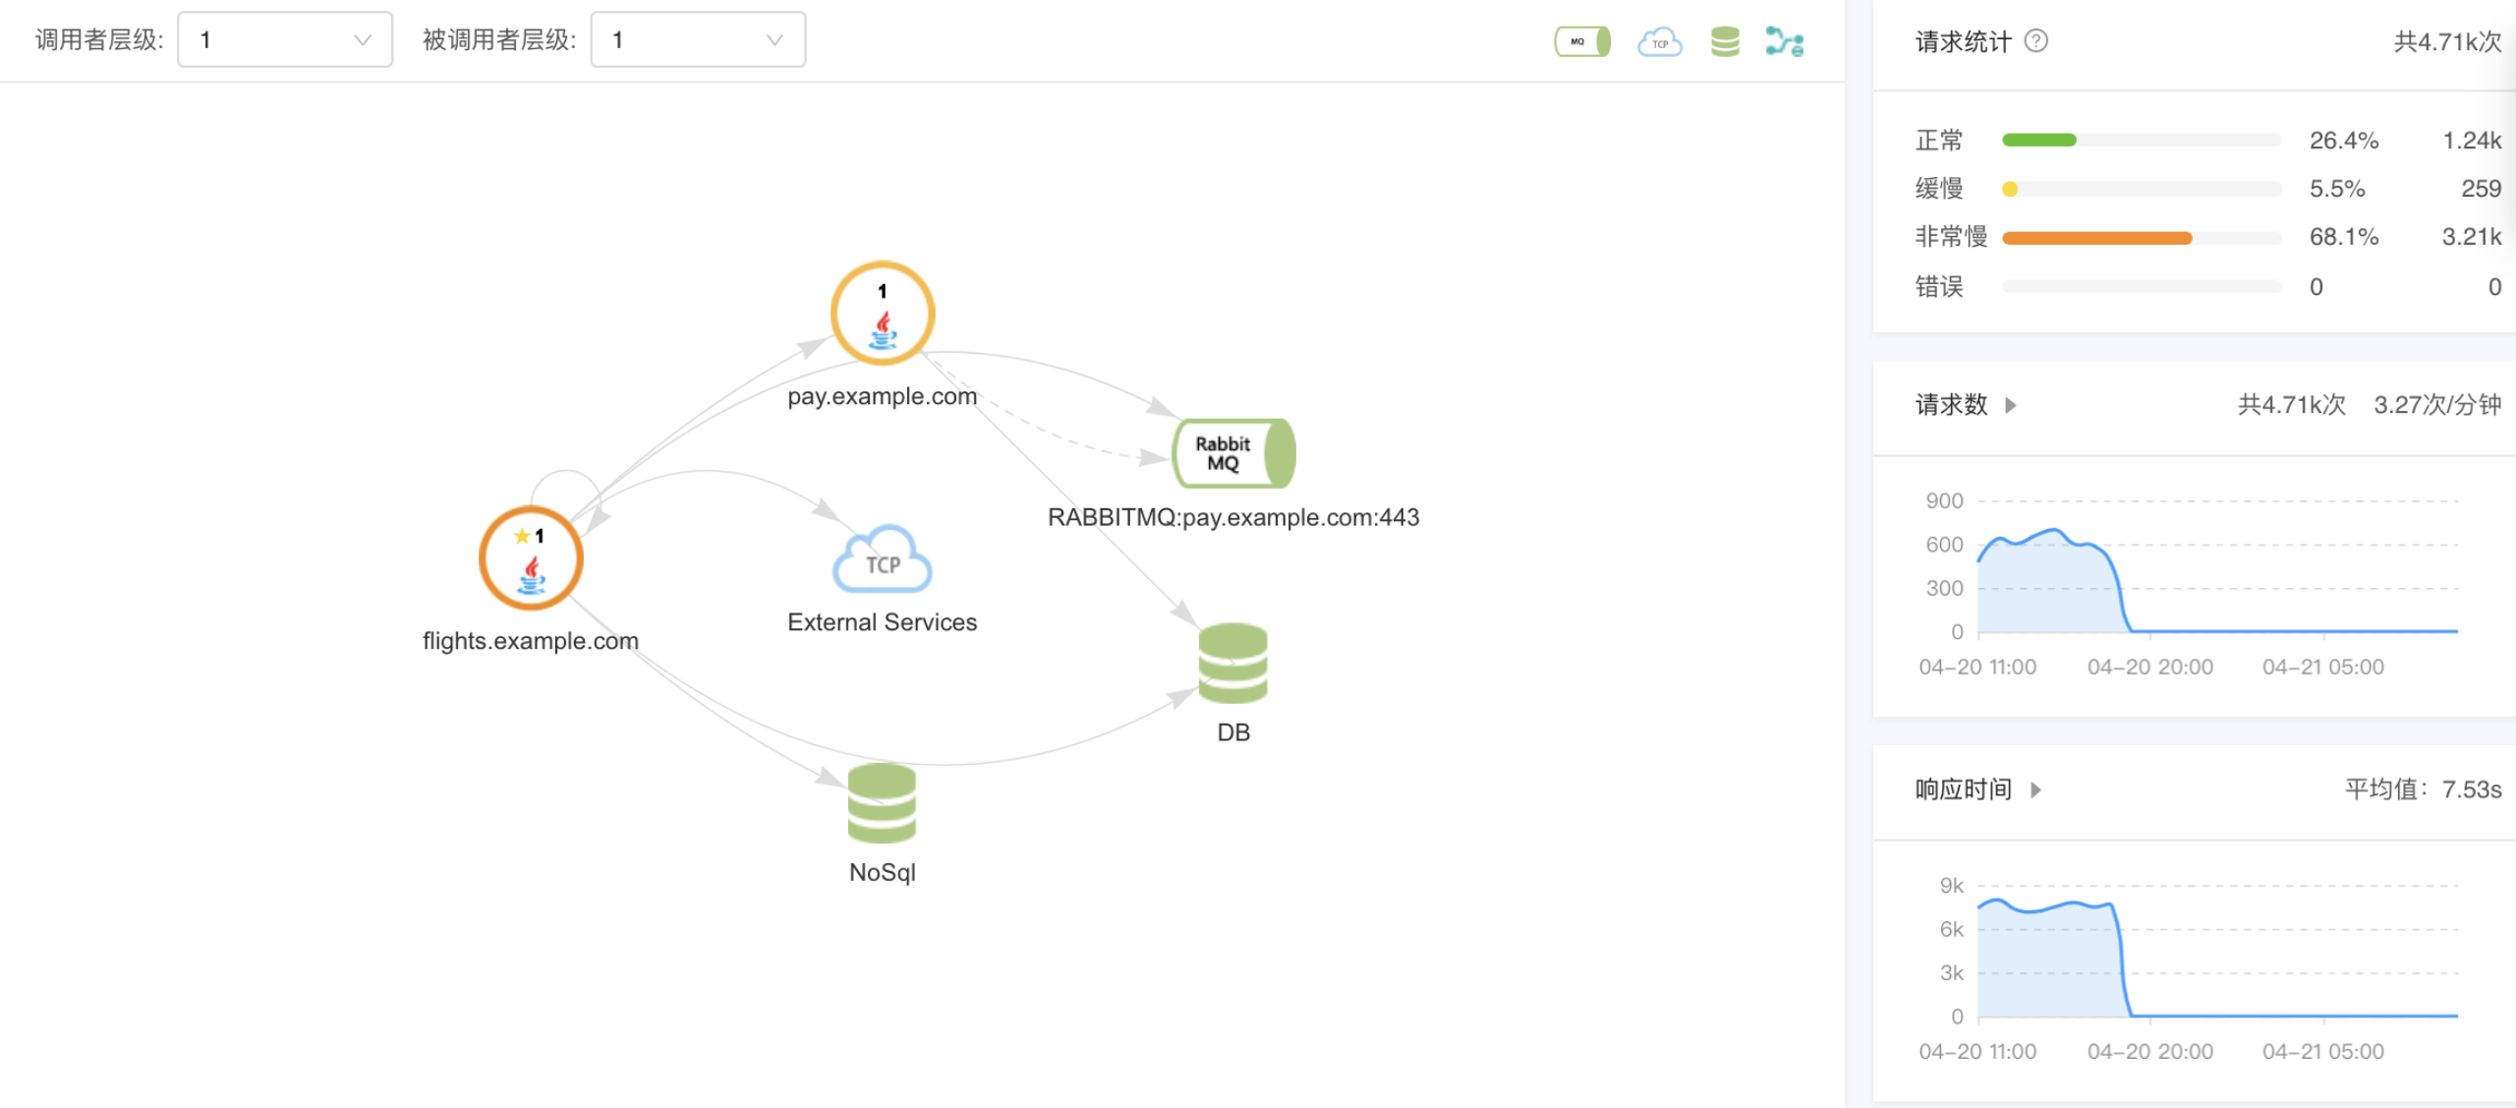Toggle the database node filter
2516x1108 pixels.
(1724, 41)
